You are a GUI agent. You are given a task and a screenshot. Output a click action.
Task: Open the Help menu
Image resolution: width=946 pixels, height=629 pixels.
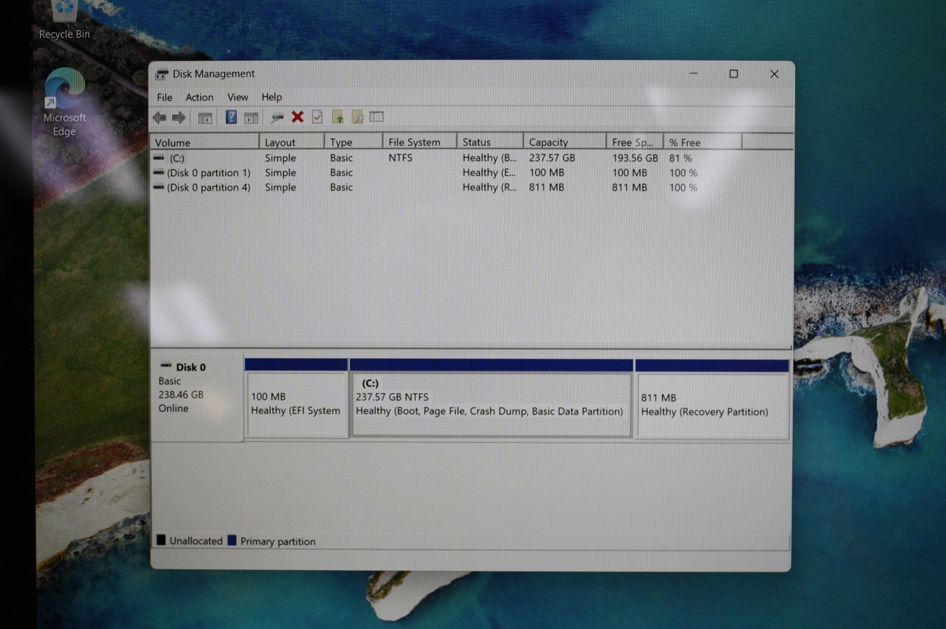(x=272, y=97)
